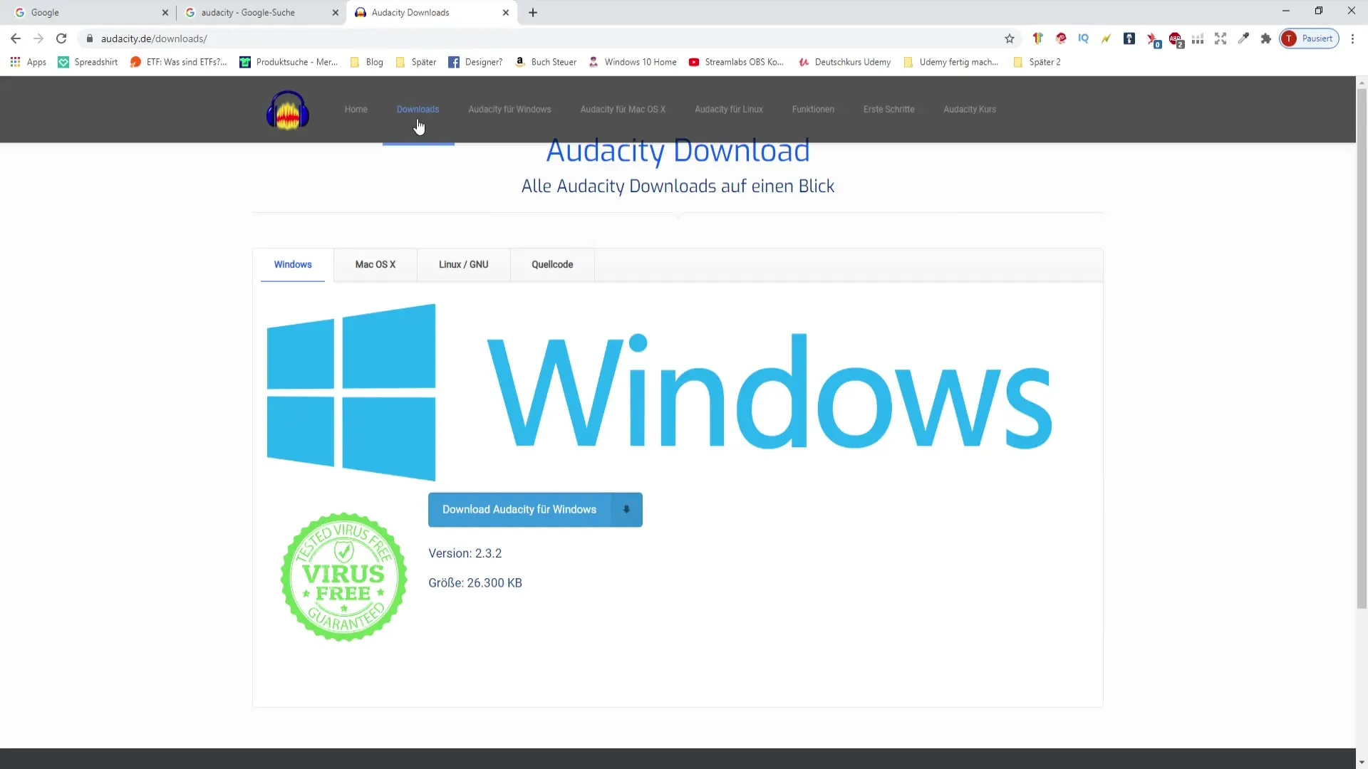1368x769 pixels.
Task: Open the Extensions puzzle piece menu
Action: [x=1266, y=38]
